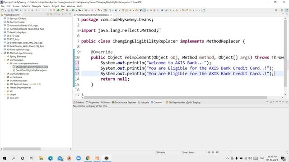Image resolution: width=289 pixels, height=162 pixels.
Task: Open Mail app from taskbar
Action: tap(60, 158)
